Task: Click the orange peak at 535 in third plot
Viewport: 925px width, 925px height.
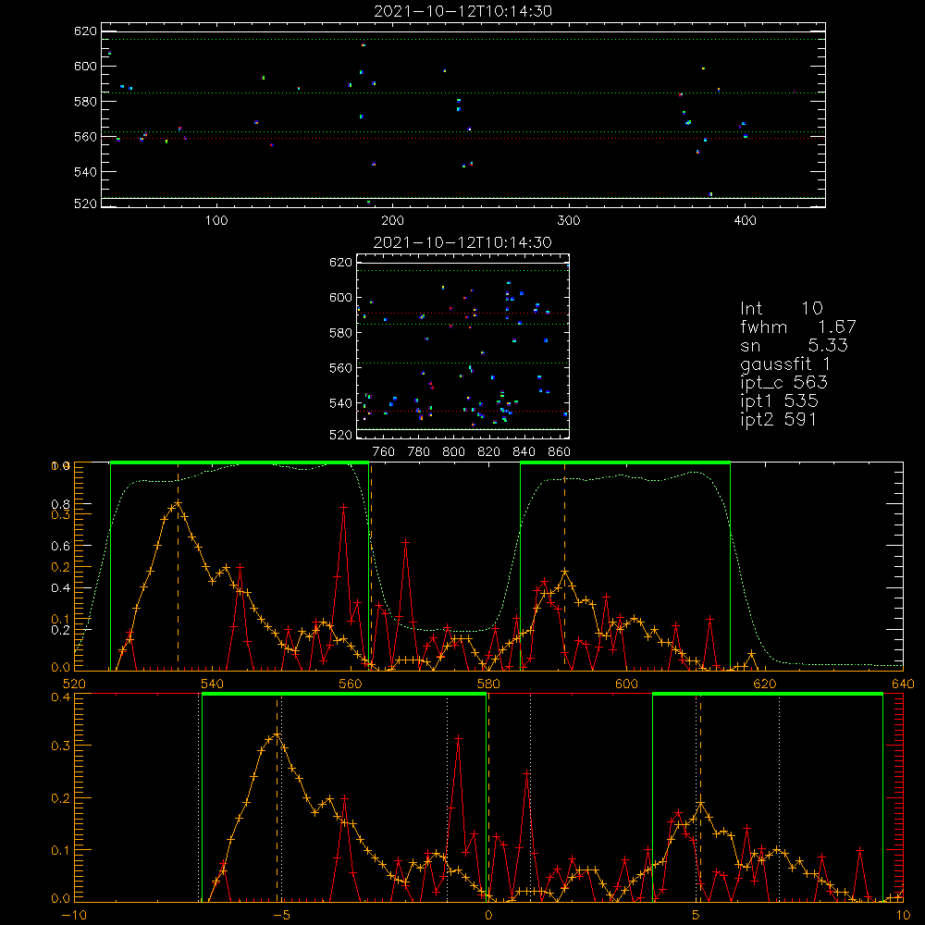Action: point(178,503)
